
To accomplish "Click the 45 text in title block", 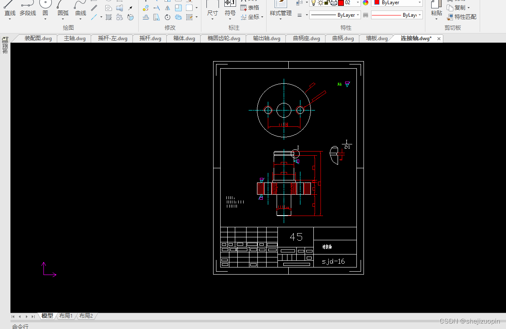I will pyautogui.click(x=296, y=237).
